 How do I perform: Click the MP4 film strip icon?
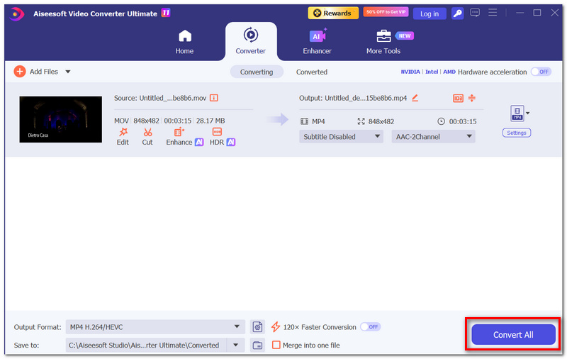tap(305, 121)
